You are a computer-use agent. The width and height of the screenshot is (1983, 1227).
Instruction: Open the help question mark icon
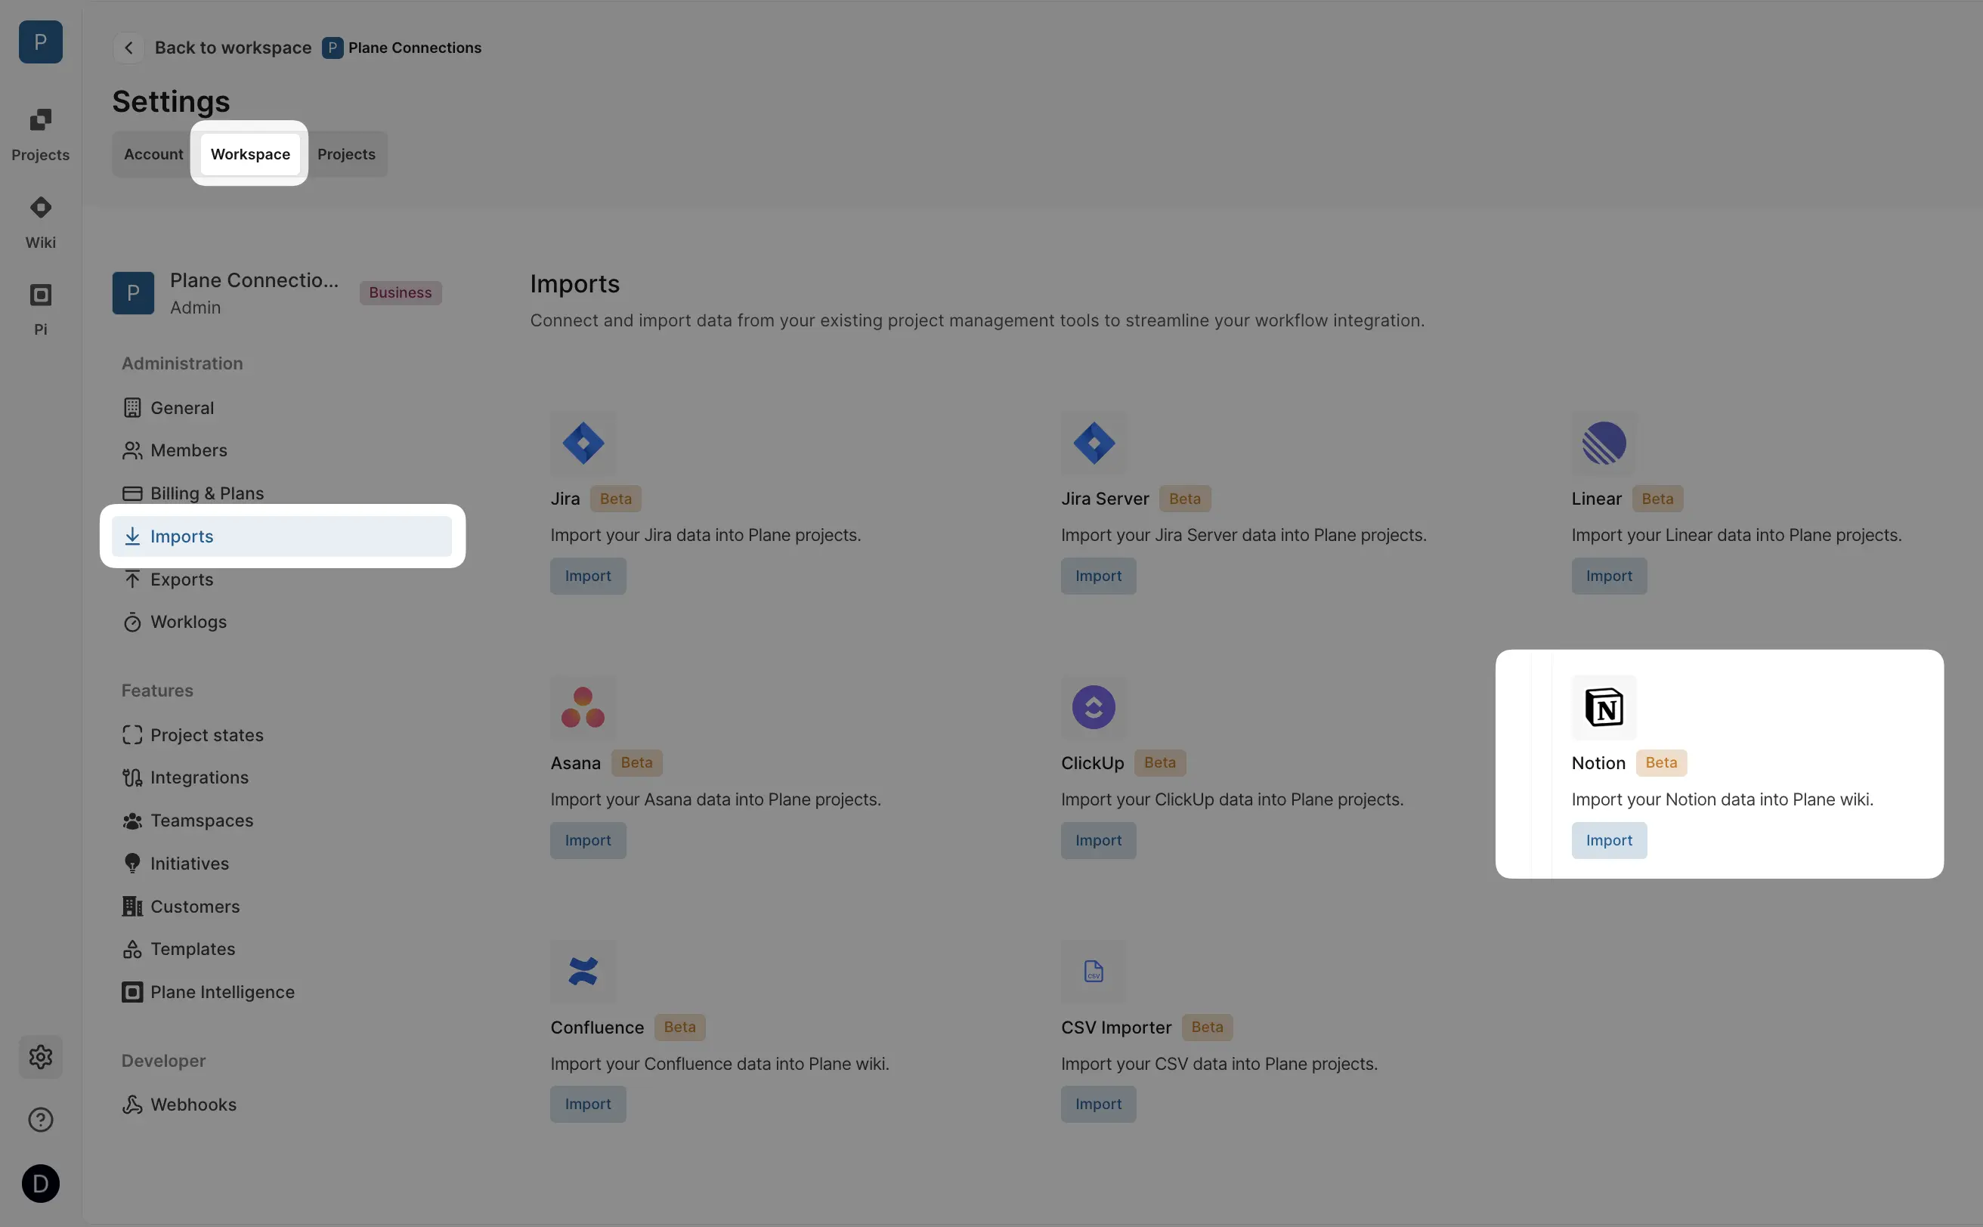(41, 1120)
